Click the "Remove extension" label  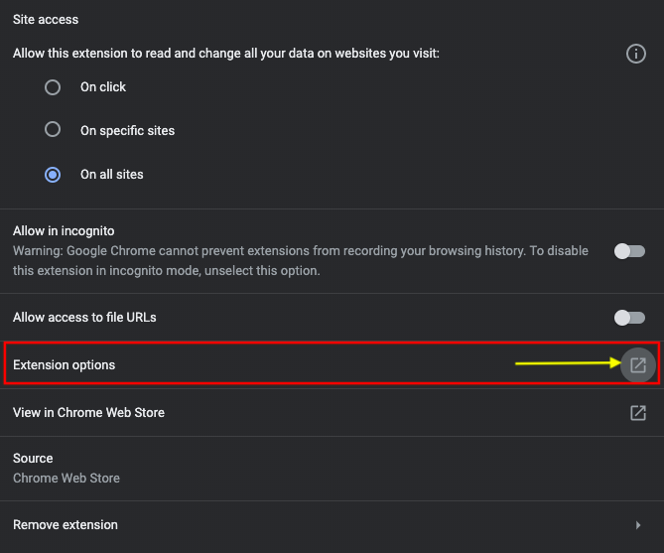coord(66,525)
